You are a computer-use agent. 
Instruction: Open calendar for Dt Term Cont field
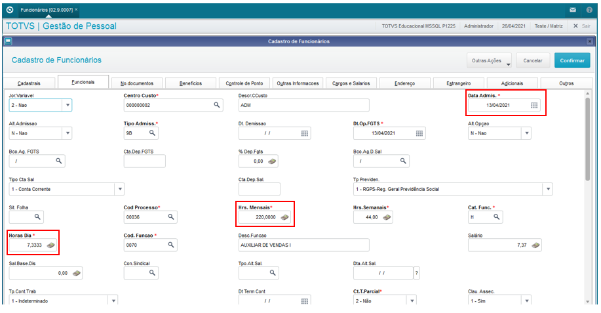point(304,301)
